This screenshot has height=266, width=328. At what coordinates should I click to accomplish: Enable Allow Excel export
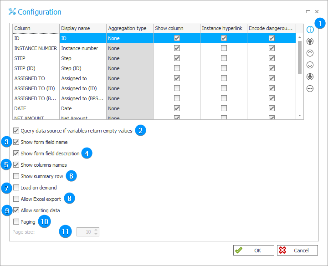pos(16,199)
